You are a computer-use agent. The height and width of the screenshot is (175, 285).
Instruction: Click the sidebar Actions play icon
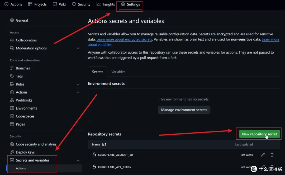tap(12, 92)
